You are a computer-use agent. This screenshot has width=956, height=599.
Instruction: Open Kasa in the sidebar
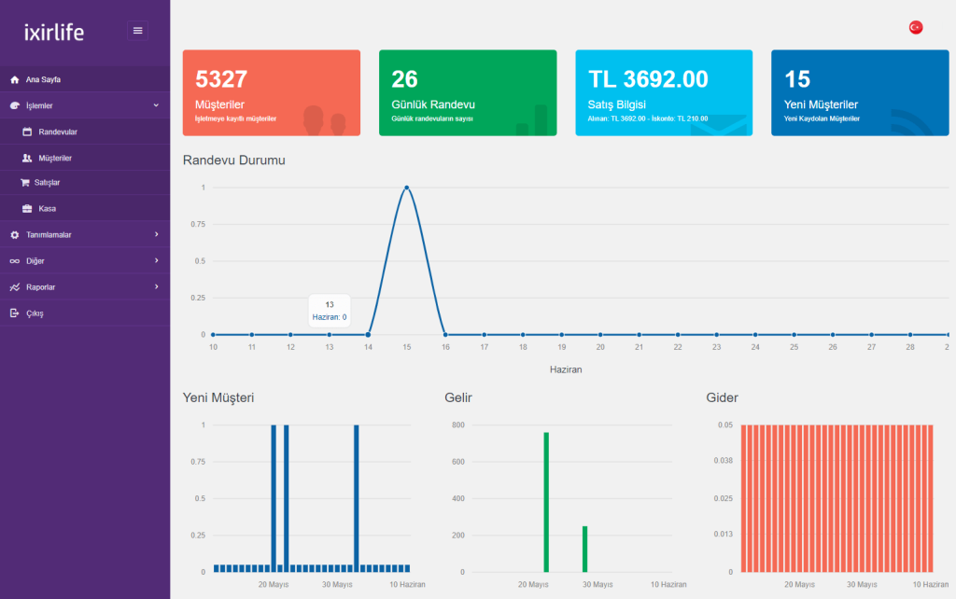(85, 208)
